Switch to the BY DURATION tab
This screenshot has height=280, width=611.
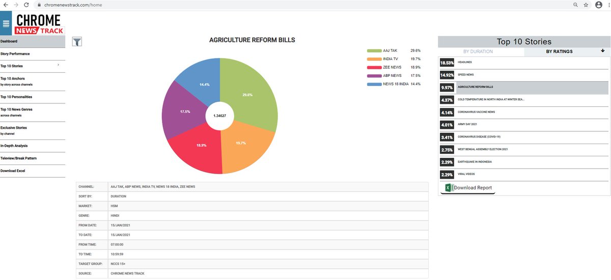click(x=478, y=51)
